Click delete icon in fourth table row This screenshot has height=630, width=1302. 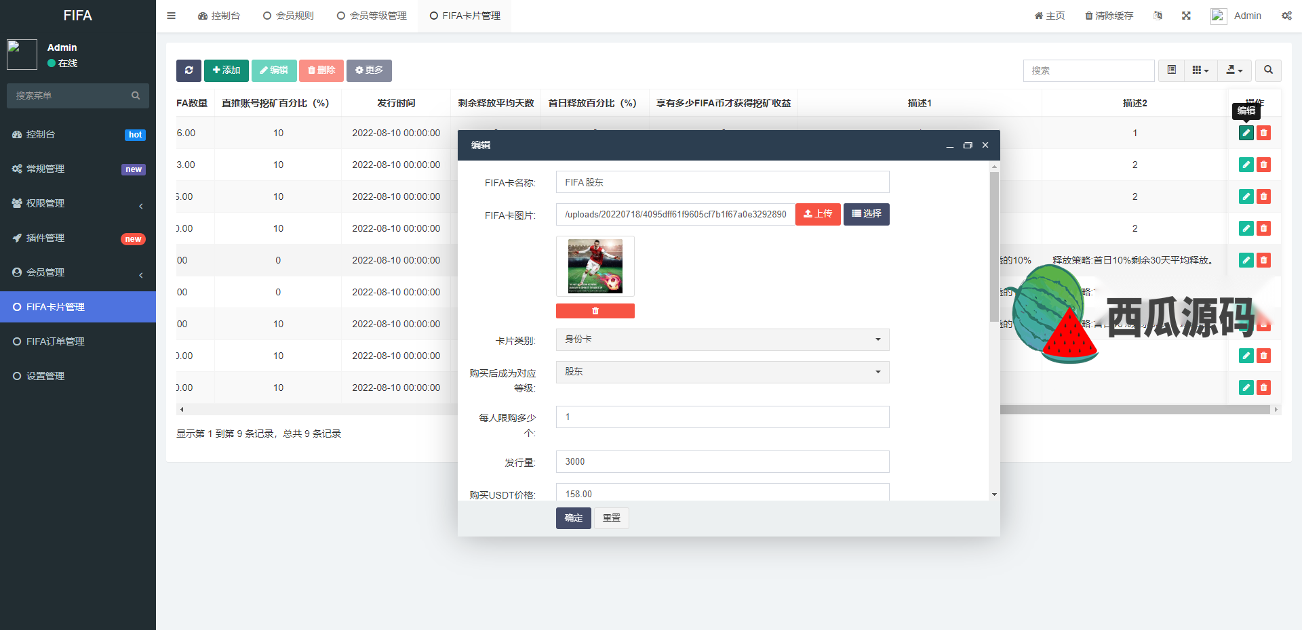pyautogui.click(x=1263, y=228)
